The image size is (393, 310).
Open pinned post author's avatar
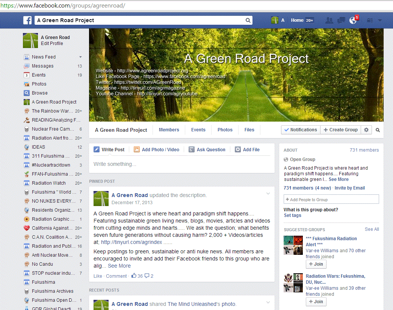pyautogui.click(x=101, y=199)
